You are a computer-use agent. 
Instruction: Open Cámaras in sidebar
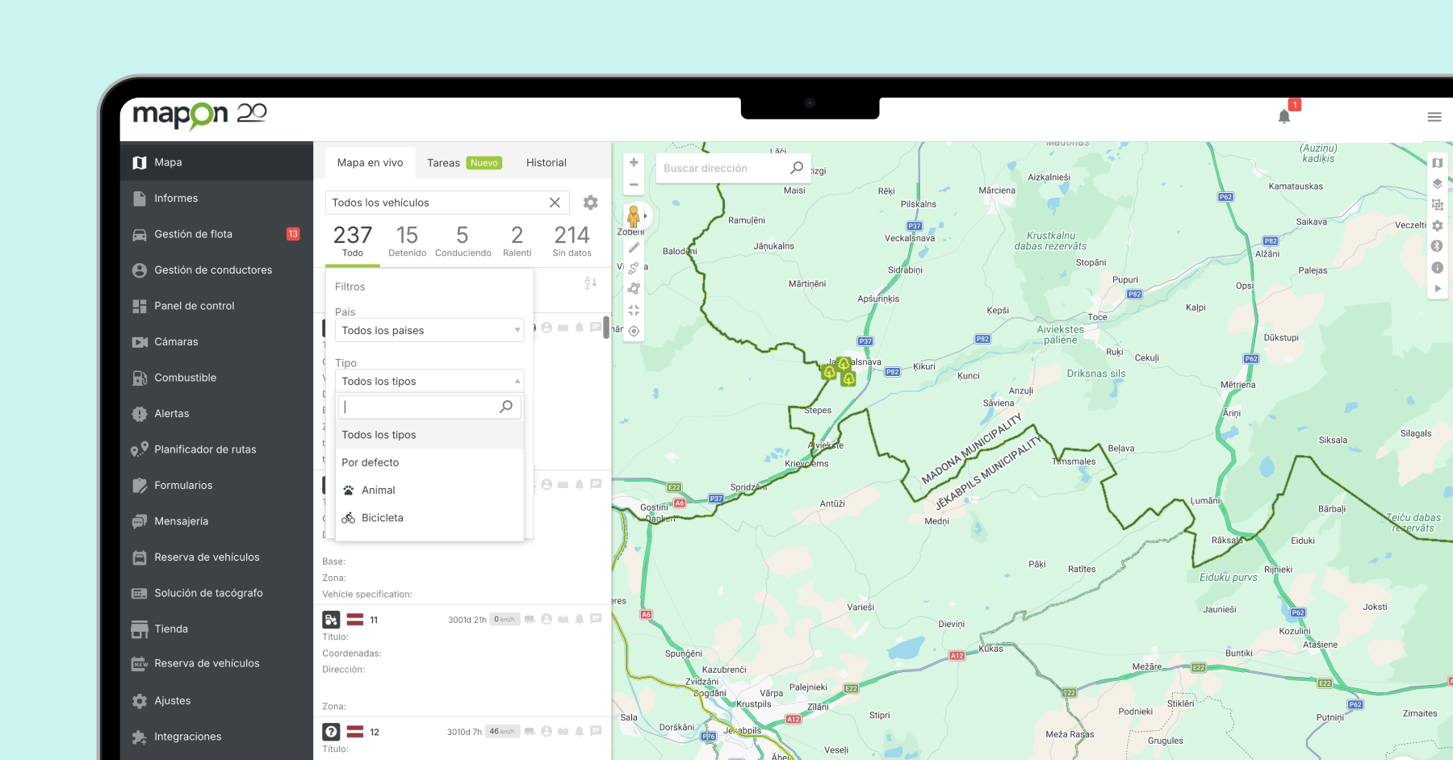216,341
